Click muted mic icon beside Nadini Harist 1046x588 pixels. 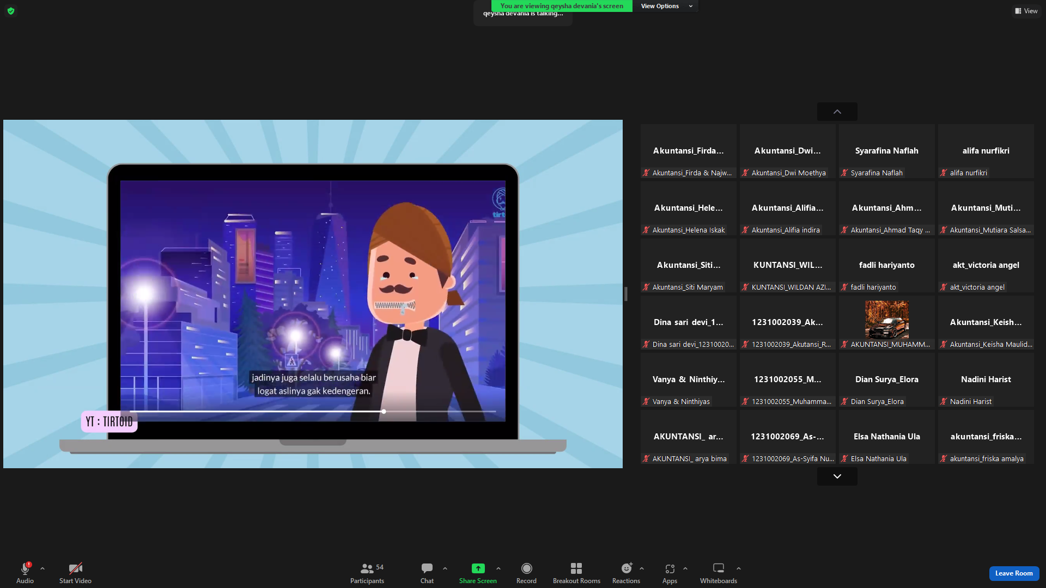(x=944, y=401)
